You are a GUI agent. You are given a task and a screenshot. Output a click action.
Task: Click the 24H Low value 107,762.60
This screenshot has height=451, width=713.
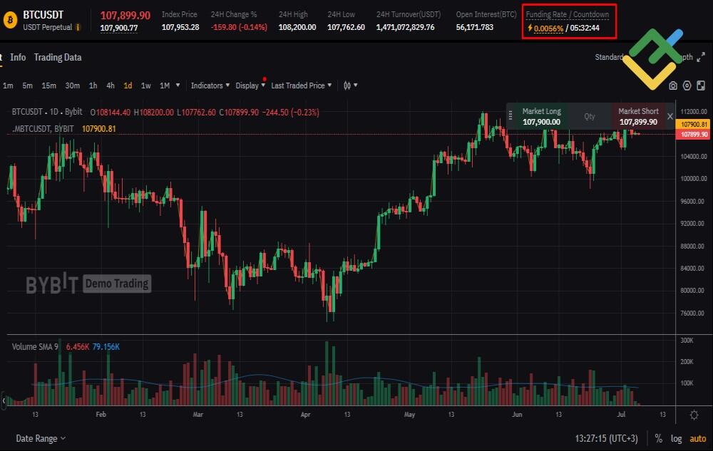point(346,27)
